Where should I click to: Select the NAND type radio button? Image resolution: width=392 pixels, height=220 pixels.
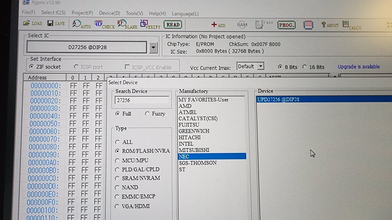pos(117,187)
